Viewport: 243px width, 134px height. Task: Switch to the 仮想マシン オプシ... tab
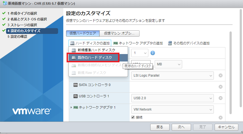coord(119,33)
